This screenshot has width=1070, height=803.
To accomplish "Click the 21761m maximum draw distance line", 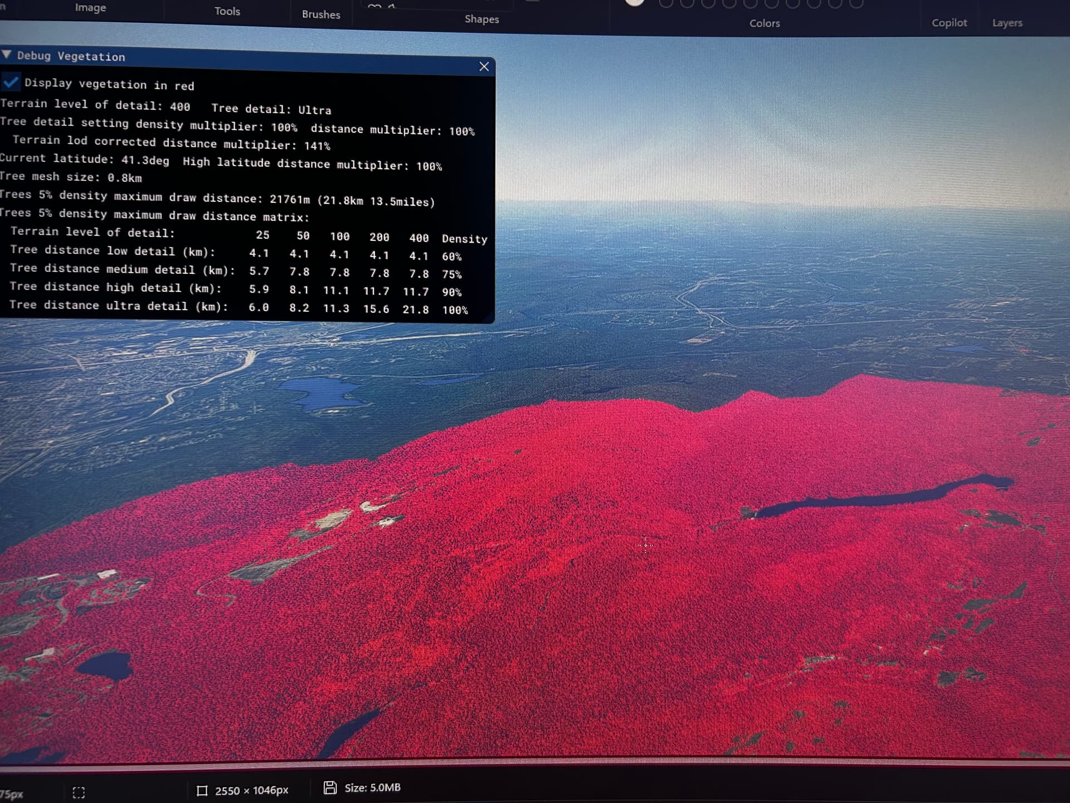I will (x=217, y=198).
